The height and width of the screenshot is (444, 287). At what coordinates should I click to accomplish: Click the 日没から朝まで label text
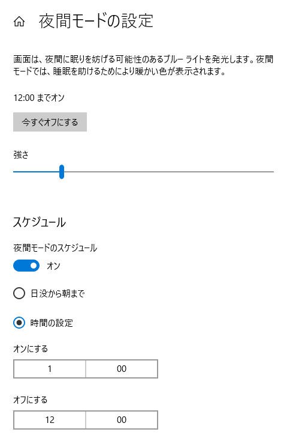[x=58, y=293]
